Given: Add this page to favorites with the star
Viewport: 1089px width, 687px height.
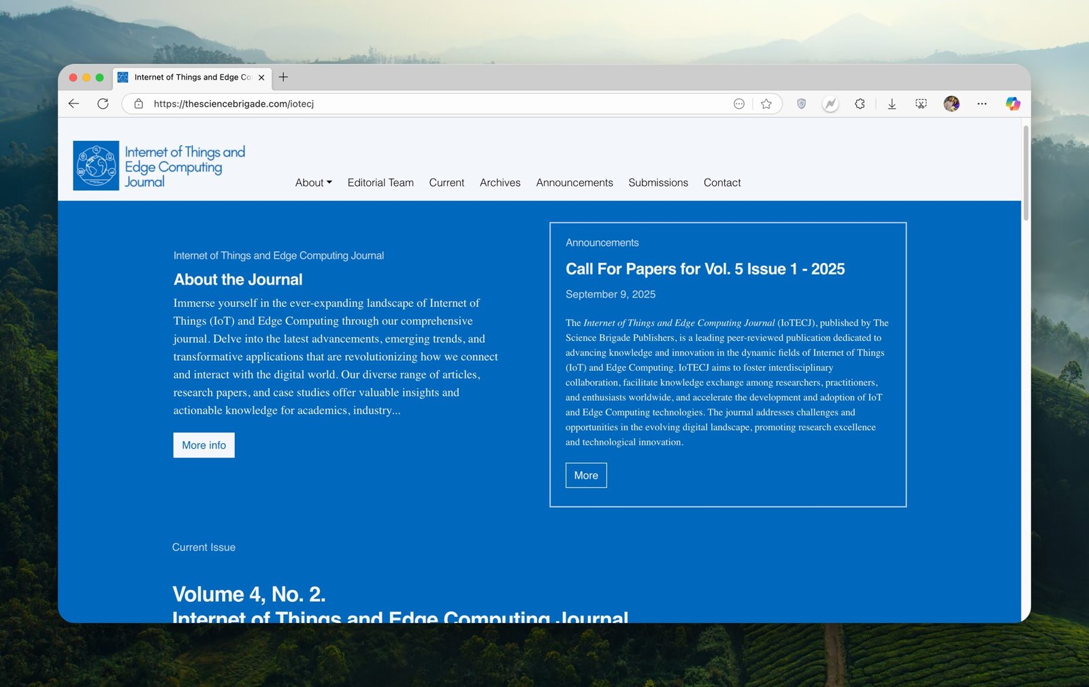Looking at the screenshot, I should coord(766,103).
